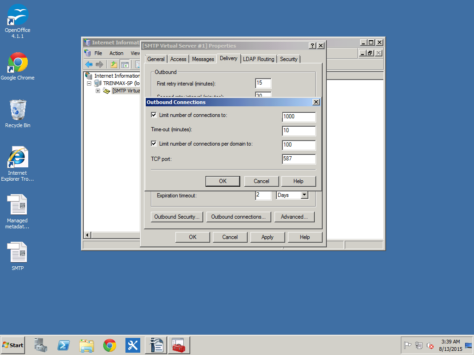Viewport: 474px width, 355px height.
Task: Click the red toolbox taskbar icon
Action: pos(179,345)
